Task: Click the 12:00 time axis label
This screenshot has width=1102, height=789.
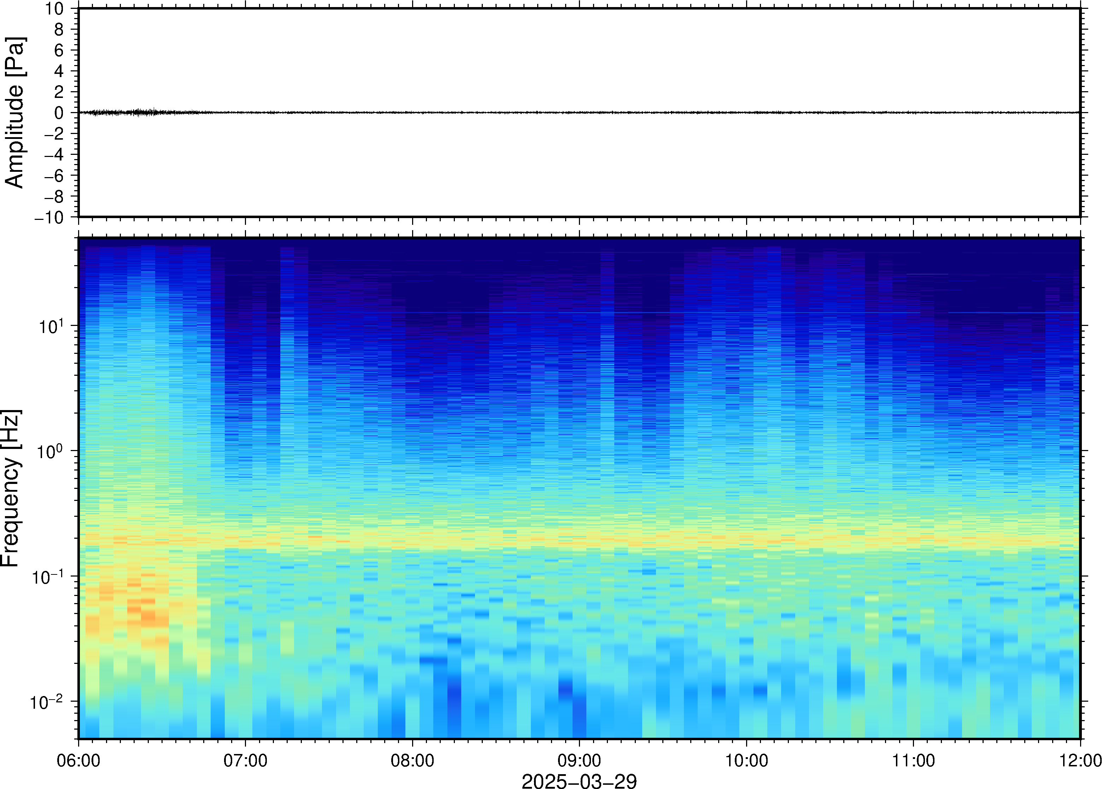Action: coord(1080,760)
